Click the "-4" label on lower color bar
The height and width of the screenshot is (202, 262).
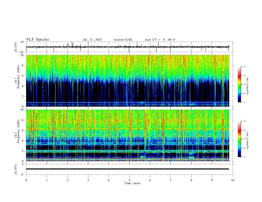(x=244, y=130)
